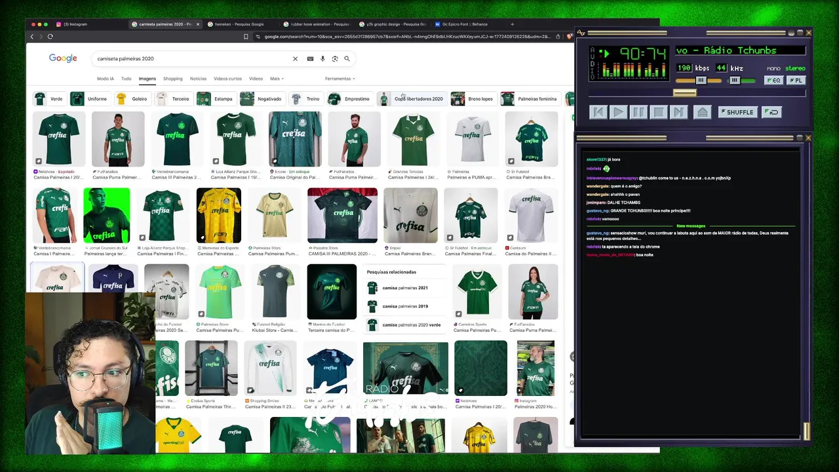
Task: Click the previous track button in Winamp
Action: (x=598, y=112)
